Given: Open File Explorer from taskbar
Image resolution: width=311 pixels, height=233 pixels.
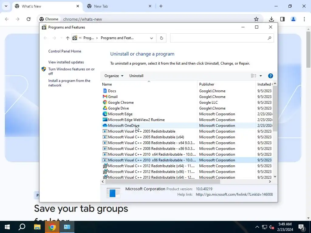Looking at the screenshot, I should pos(37,227).
